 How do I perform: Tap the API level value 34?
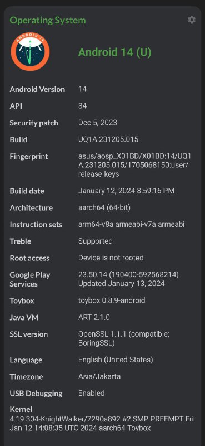83,106
